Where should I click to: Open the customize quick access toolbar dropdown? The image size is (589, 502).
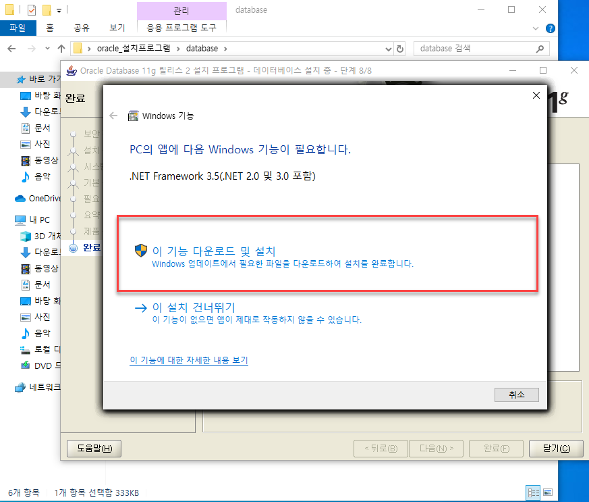(59, 11)
